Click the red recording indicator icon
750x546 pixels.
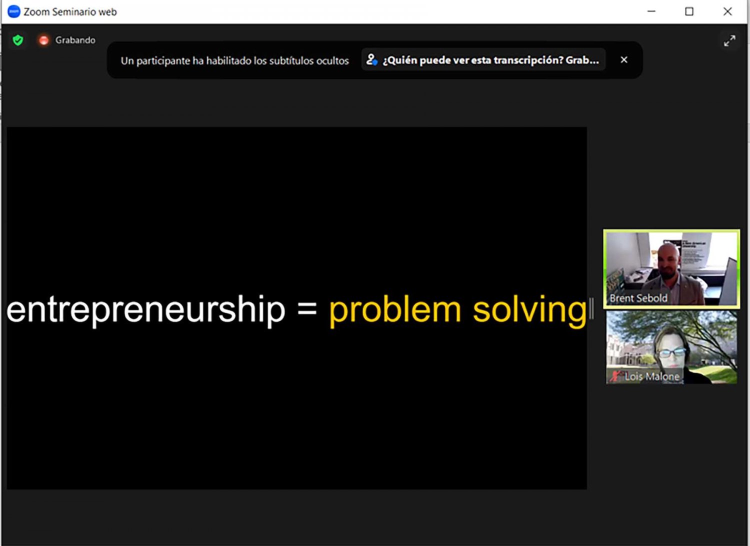pyautogui.click(x=44, y=40)
